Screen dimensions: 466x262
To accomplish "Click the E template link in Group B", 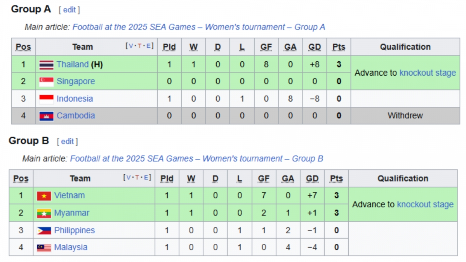I will [146, 178].
